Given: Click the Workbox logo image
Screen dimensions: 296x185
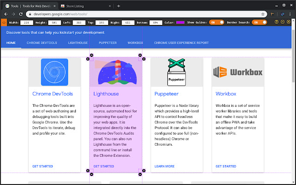Looking at the screenshot, I should (238, 72).
